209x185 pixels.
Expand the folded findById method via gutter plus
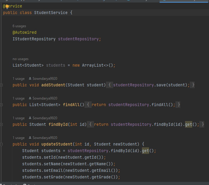[1, 125]
